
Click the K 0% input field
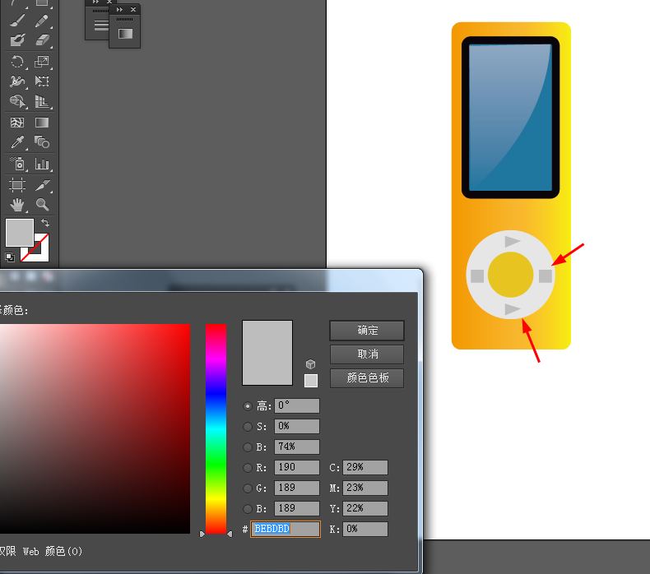pyautogui.click(x=365, y=530)
